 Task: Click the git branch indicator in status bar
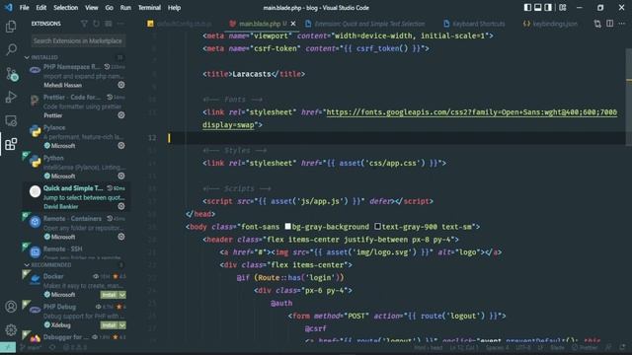click(32, 347)
